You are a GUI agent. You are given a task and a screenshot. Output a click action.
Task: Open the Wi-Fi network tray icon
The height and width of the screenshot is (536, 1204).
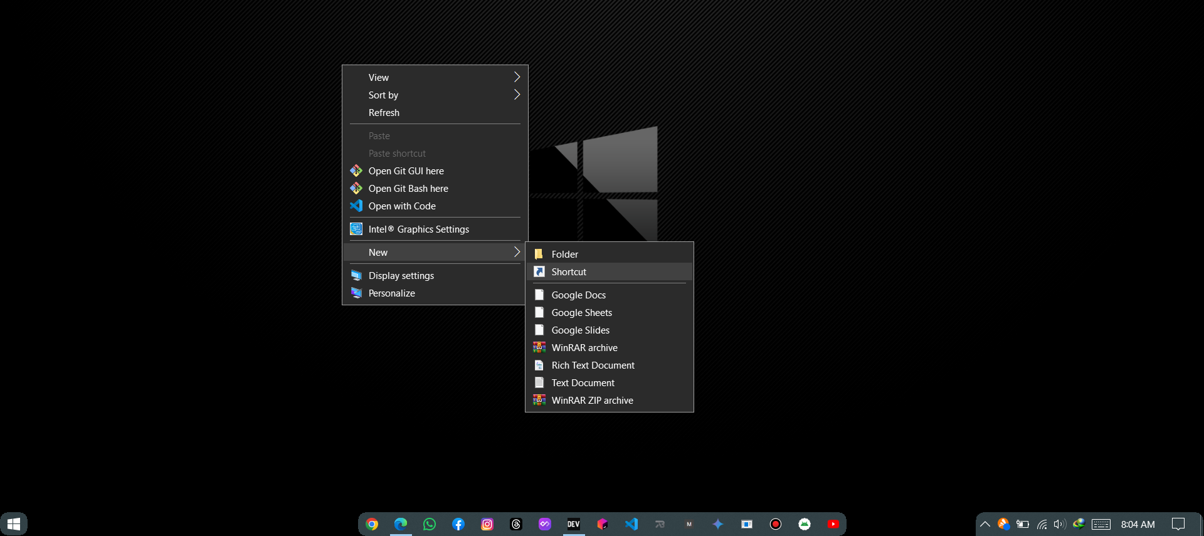click(1042, 524)
